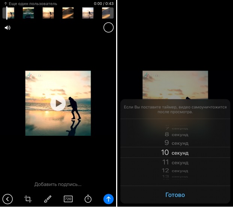Change the 720 video quality setting
The image size is (233, 207).
68,199
